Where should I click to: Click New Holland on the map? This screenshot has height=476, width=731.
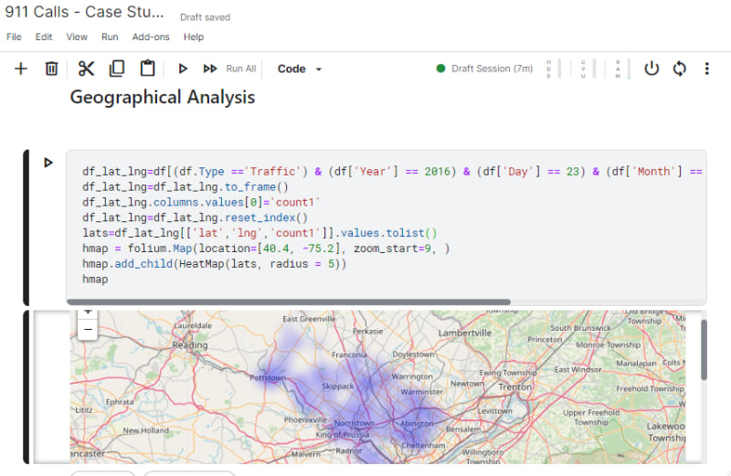[x=145, y=430]
